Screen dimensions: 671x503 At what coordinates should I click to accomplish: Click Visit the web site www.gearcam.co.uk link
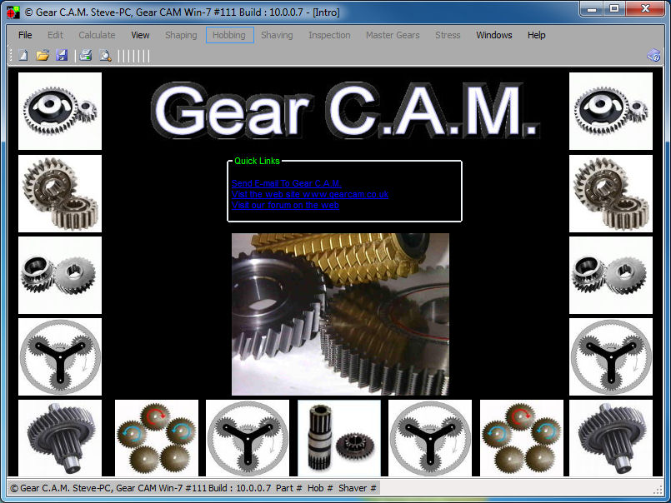310,194
